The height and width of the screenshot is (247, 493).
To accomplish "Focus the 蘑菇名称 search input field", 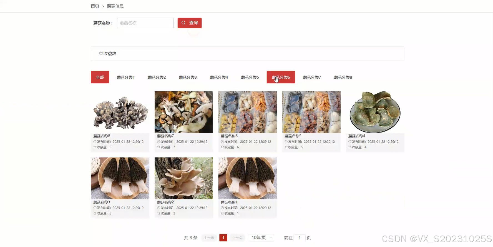I will point(145,23).
